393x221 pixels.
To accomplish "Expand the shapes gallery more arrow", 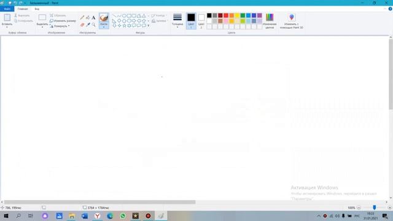I will pyautogui.click(x=149, y=26).
